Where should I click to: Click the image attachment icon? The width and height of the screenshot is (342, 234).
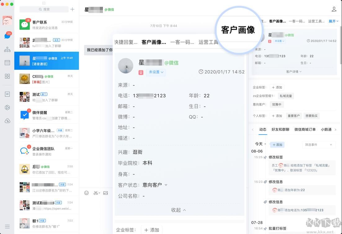(x=106, y=193)
